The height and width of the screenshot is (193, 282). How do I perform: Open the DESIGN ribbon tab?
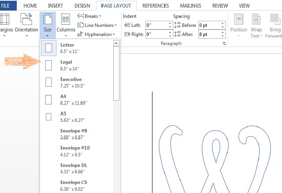coord(82,6)
